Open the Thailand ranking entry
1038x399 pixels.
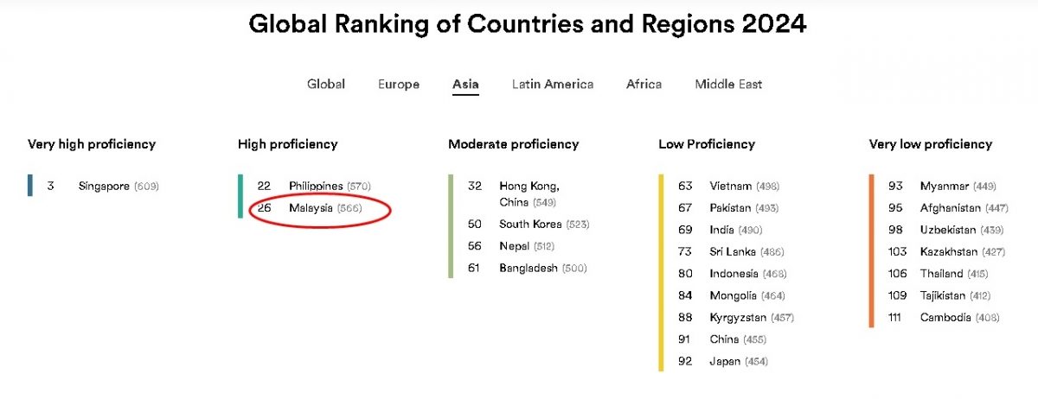coord(941,274)
